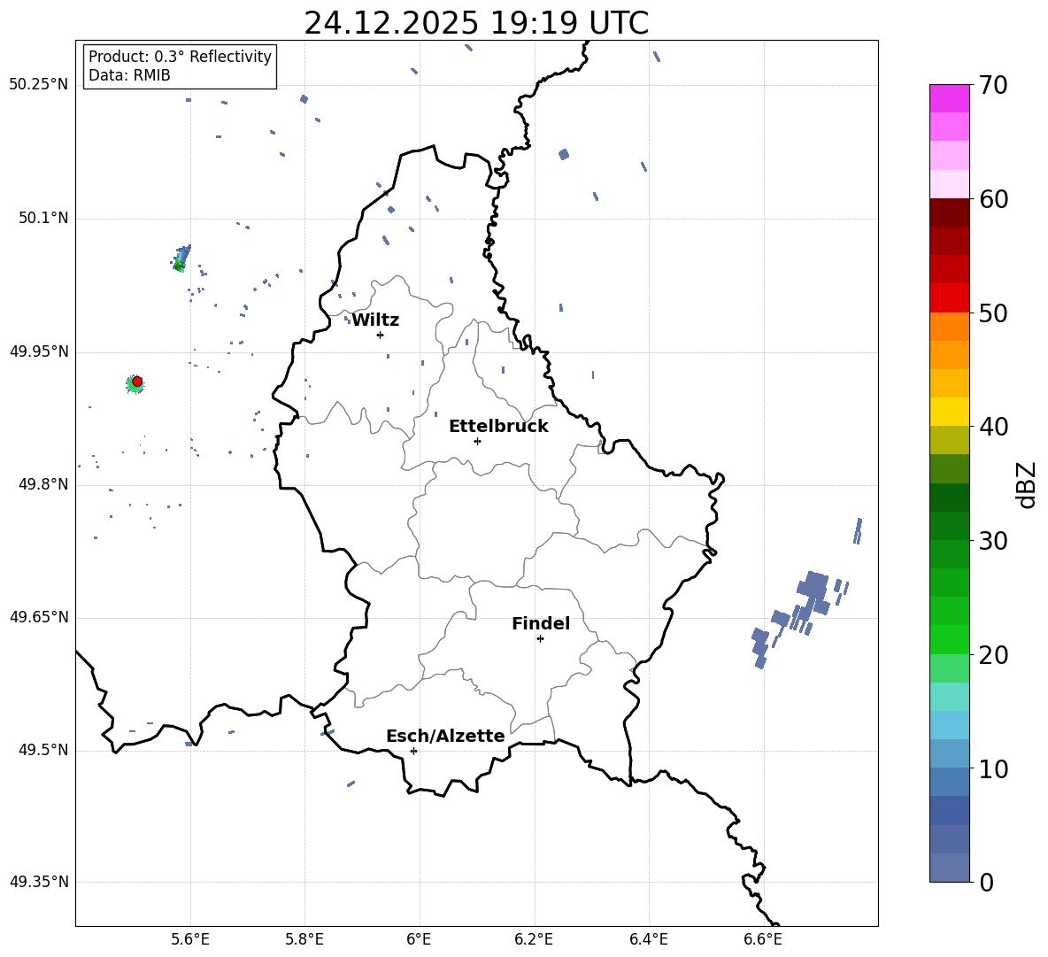Click the title 24.12.2025 19:19 UTC

point(476,23)
